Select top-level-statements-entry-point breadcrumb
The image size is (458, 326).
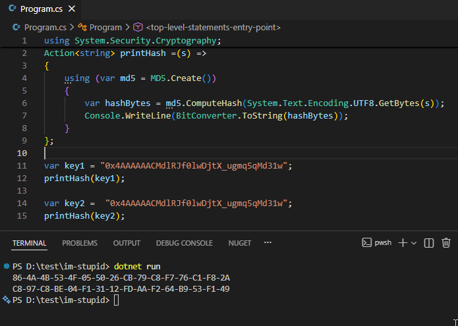pyautogui.click(x=214, y=28)
